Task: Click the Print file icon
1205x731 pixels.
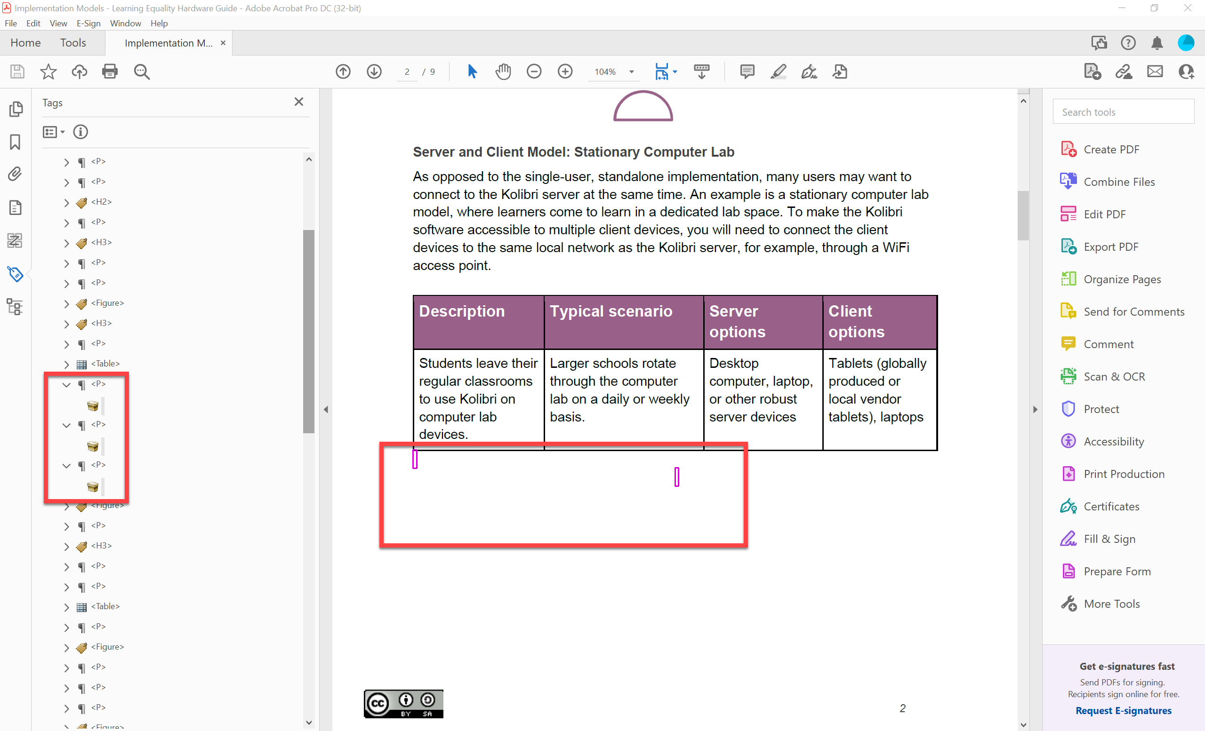Action: [110, 72]
